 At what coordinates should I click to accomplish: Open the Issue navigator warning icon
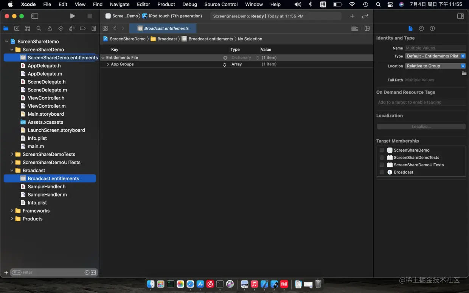(50, 29)
